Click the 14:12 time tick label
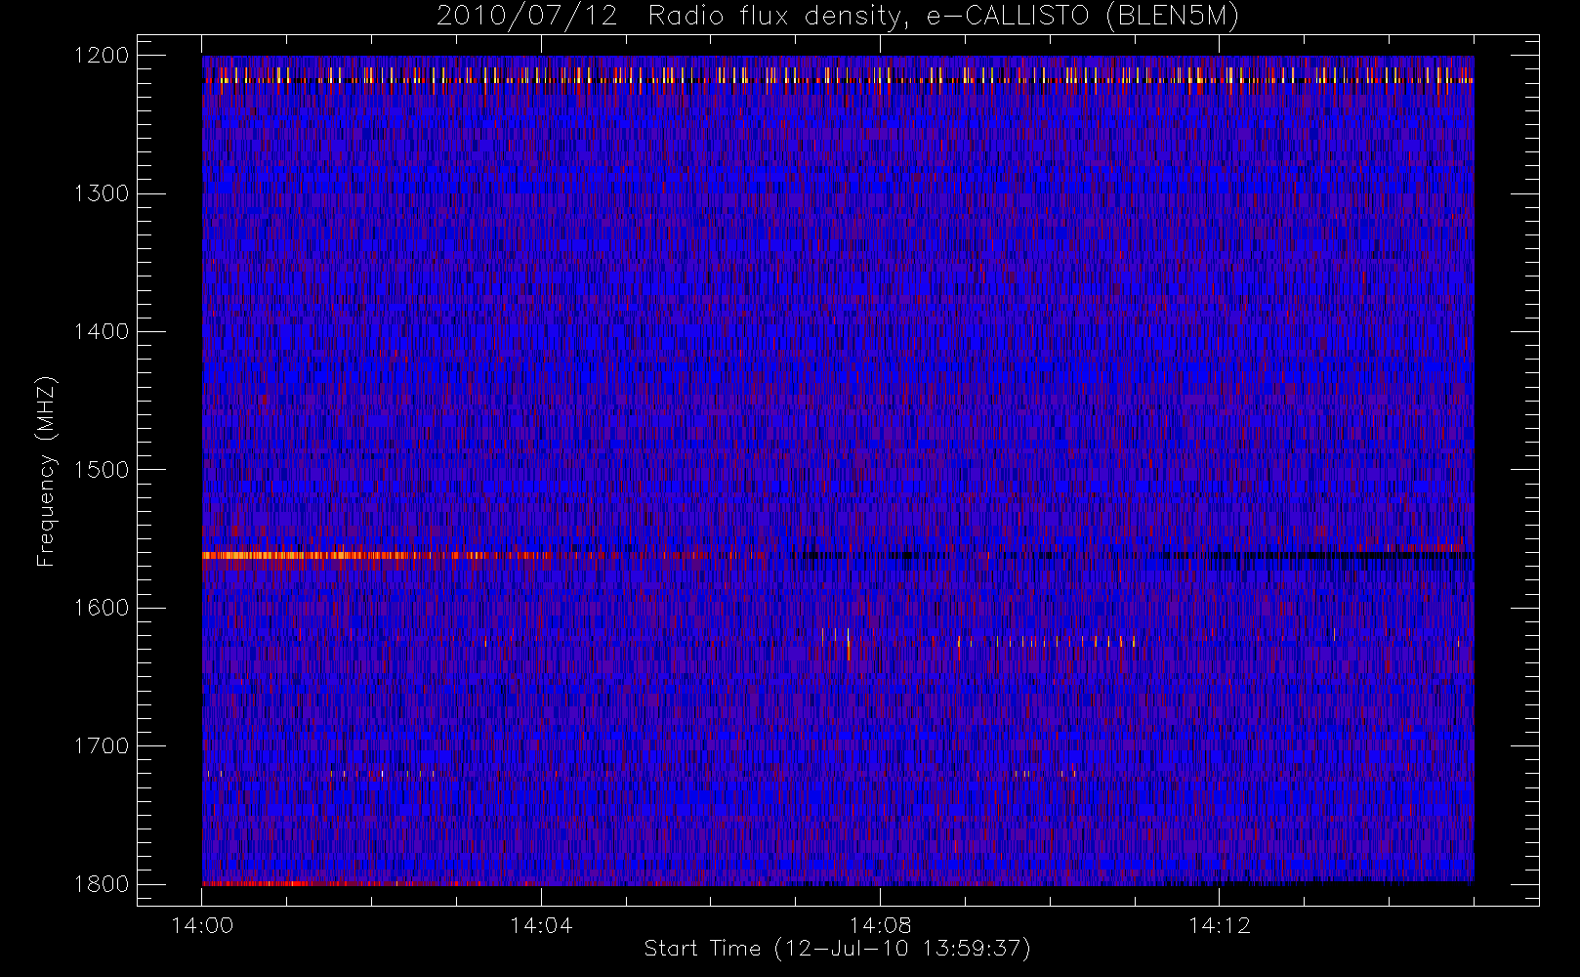Viewport: 1580px width, 977px height. pos(1219,925)
